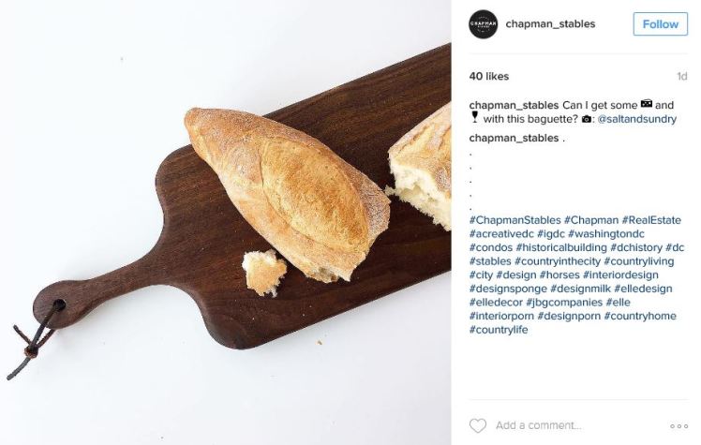This screenshot has height=445, width=701.
Task: Open the #RealEstate hashtag
Action: click(651, 220)
